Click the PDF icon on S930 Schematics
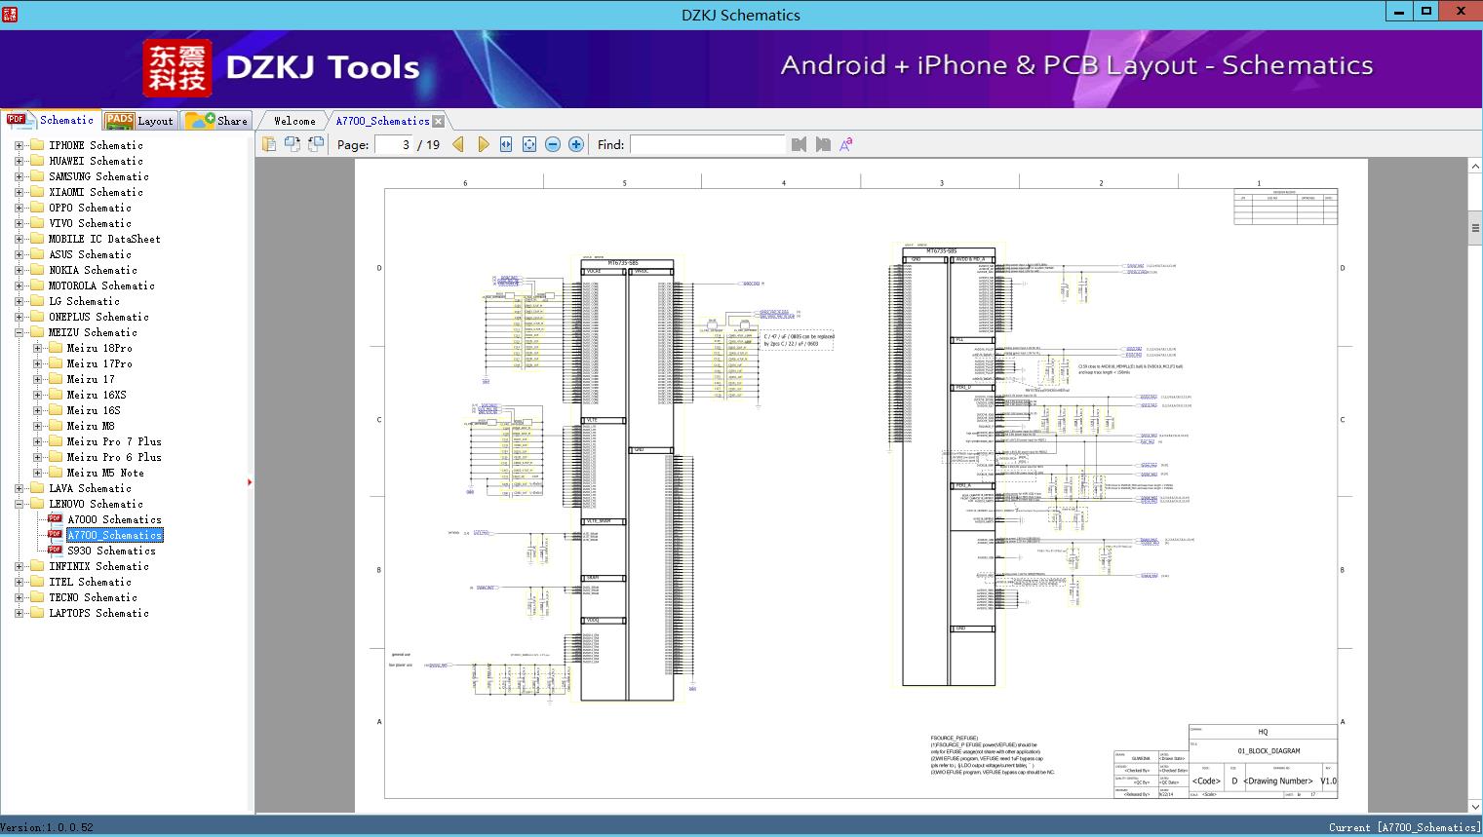Screen dimensions: 1483x837 pos(56,551)
